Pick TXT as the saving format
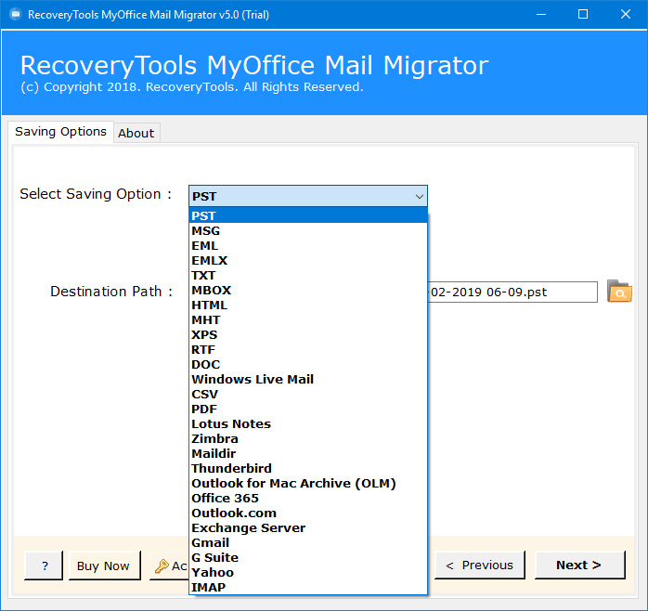648x611 pixels. (308, 276)
